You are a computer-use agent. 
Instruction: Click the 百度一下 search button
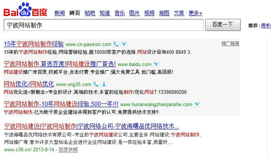point(223,25)
